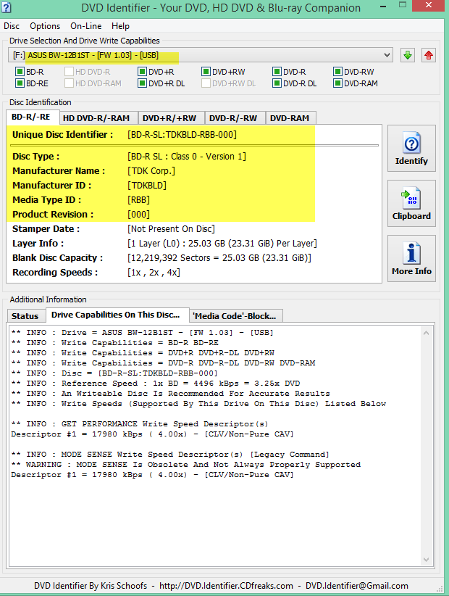Click the [BD-R-SL:TDKBLD-RBB-000] identifier value
This screenshot has height=596, width=449.
click(x=182, y=135)
